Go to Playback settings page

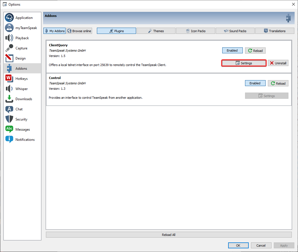pos(23,38)
